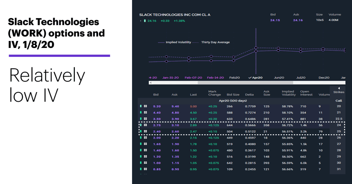Click the green bar icon in the 29 strike row

click(141, 156)
